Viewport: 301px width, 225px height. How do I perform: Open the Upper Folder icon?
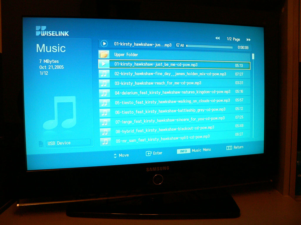pyautogui.click(x=103, y=54)
